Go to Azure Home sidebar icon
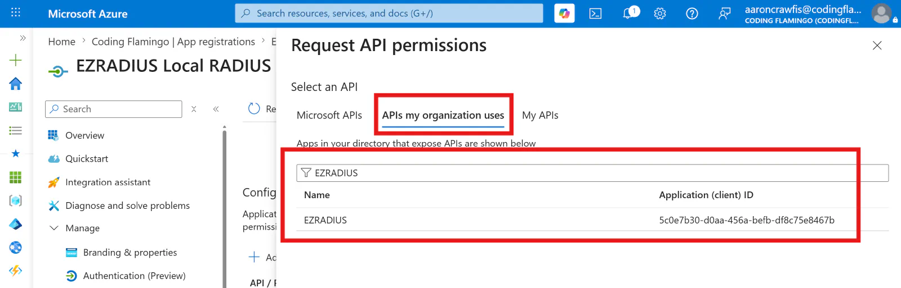 [16, 84]
